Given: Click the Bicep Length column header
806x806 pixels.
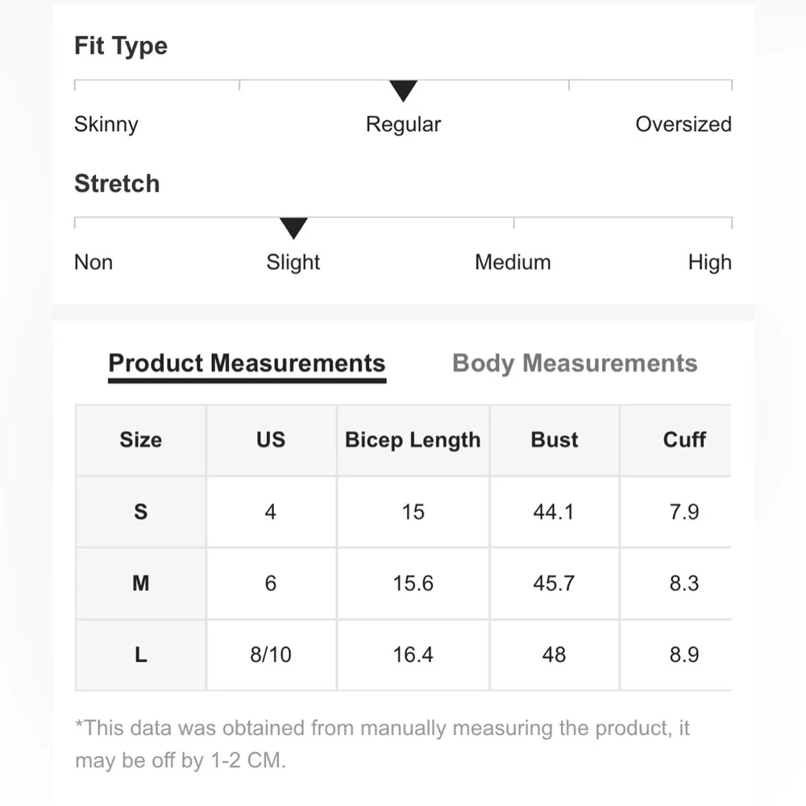Looking at the screenshot, I should point(413,440).
